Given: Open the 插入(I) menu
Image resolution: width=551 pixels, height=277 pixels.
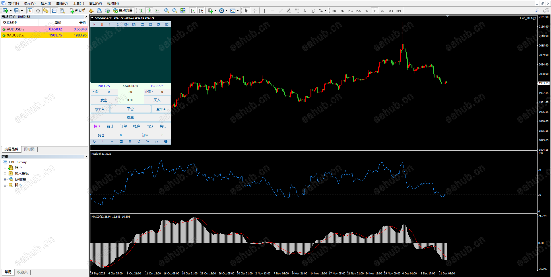Looking at the screenshot, I should [46, 3].
